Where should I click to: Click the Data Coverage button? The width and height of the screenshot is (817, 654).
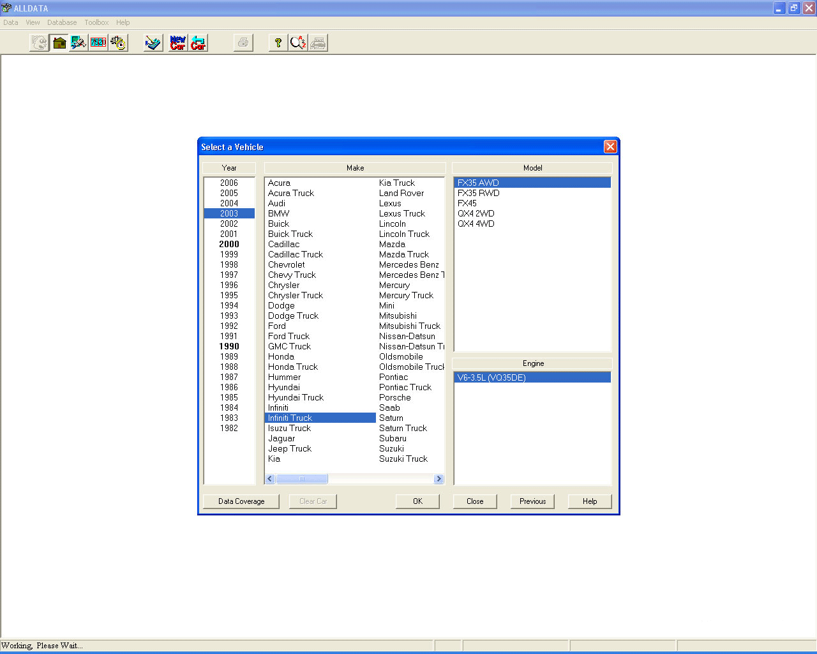coord(241,501)
